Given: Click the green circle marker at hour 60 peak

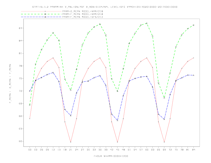Looking at the screenshot, I should pyautogui.click(x=147, y=23).
